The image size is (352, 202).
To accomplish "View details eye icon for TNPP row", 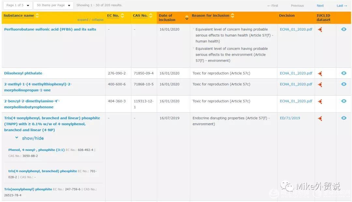I will point(344,118).
